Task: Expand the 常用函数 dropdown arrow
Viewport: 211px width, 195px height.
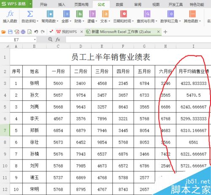Action: [57, 21]
